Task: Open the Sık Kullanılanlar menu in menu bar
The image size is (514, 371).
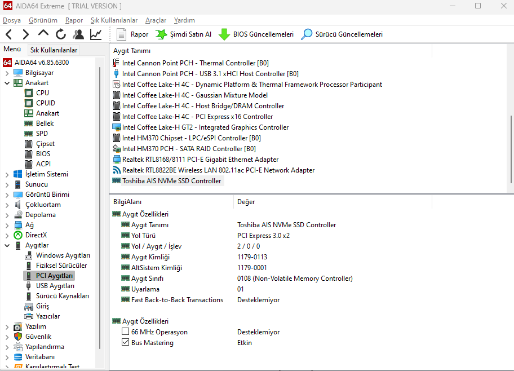Action: tap(114, 20)
